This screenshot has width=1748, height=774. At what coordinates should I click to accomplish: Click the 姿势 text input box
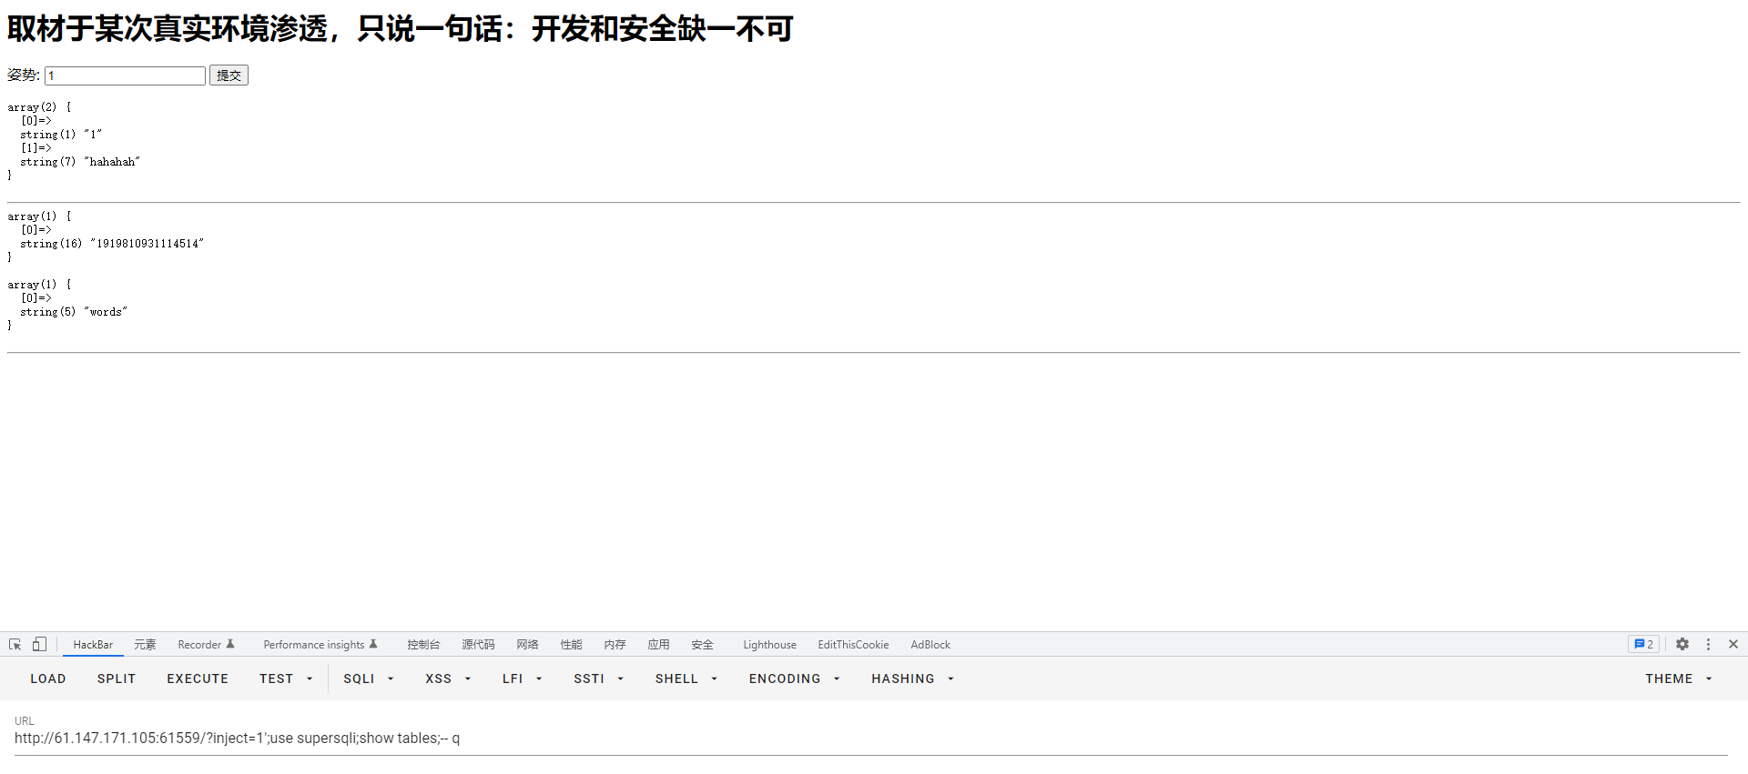[x=125, y=75]
